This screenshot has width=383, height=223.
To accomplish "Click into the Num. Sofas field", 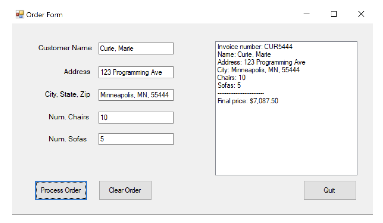I will click(136, 139).
